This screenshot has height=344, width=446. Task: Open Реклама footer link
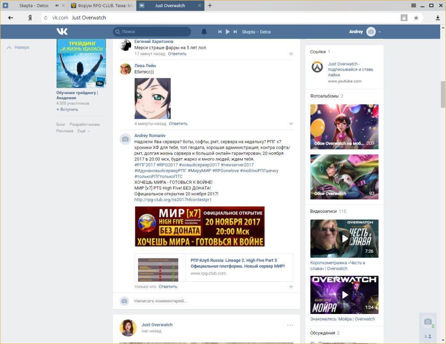coord(64,131)
